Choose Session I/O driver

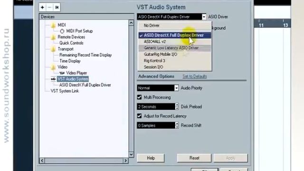coord(174,67)
